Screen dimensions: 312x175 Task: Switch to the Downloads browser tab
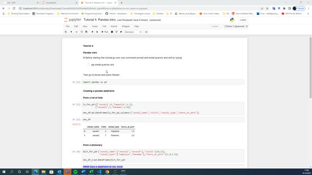tap(59, 3)
